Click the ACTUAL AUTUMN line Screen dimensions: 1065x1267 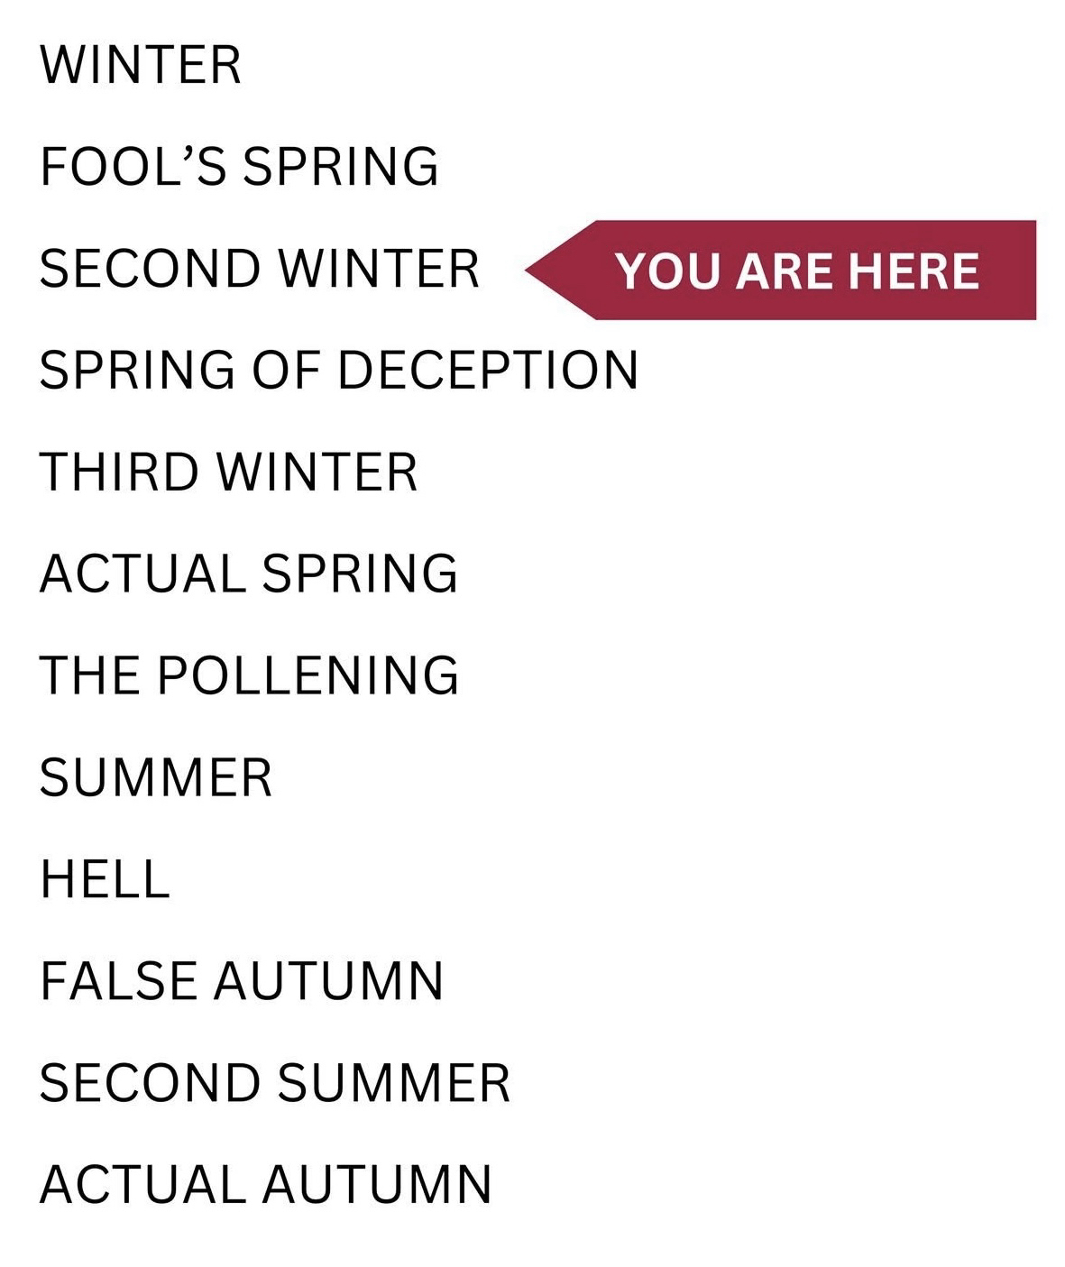(x=266, y=1185)
